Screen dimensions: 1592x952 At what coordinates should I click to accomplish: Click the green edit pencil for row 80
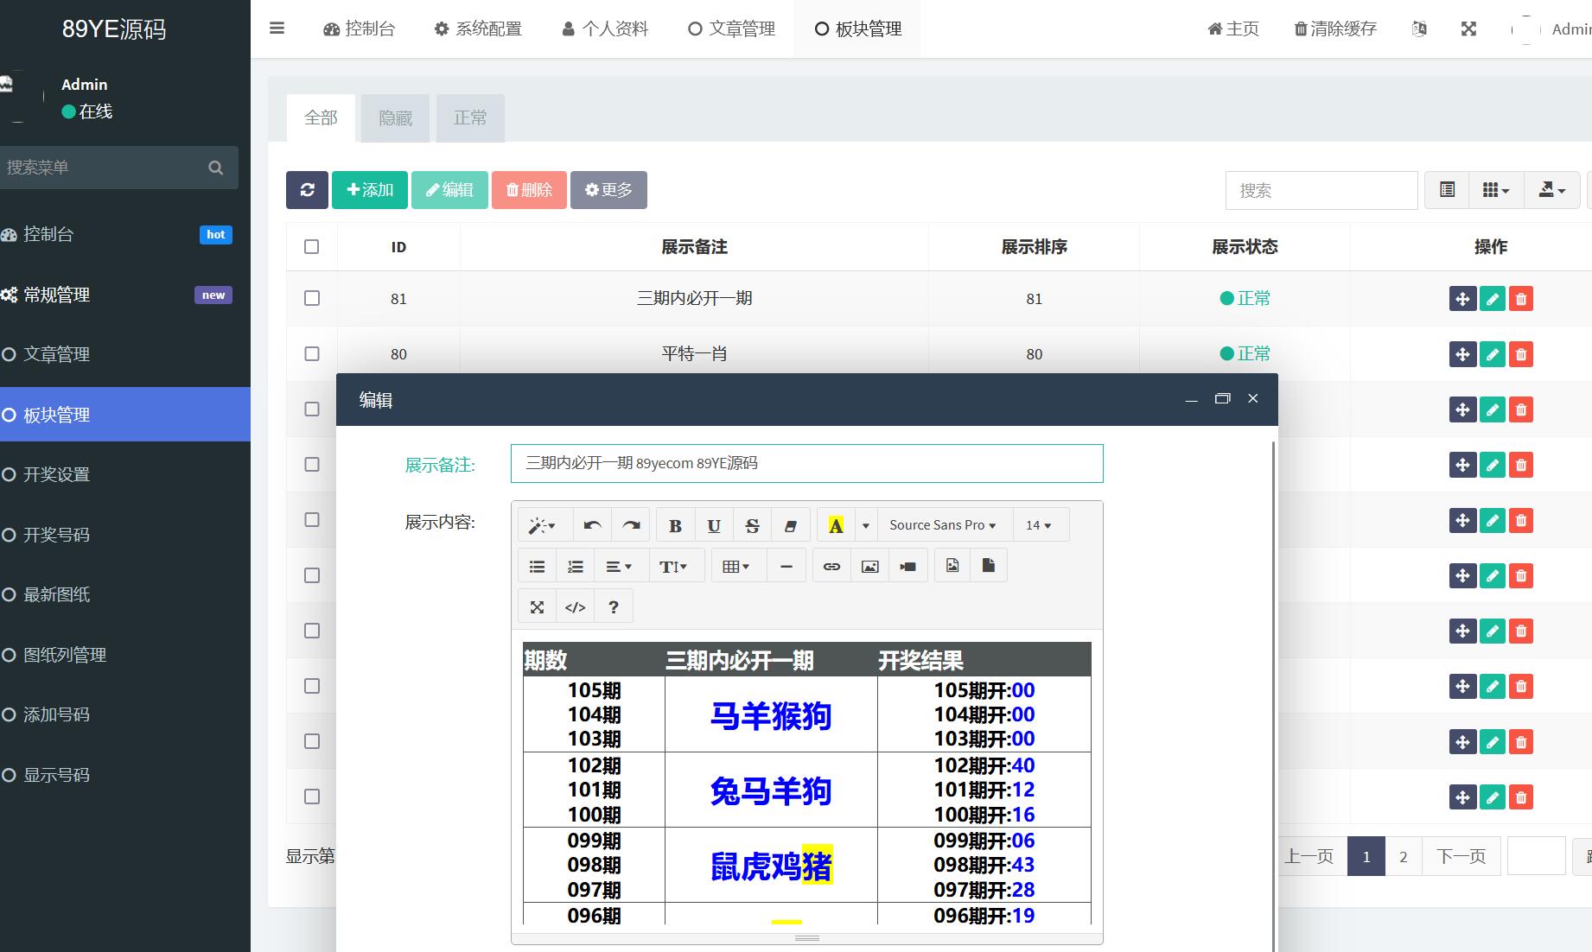coord(1492,354)
